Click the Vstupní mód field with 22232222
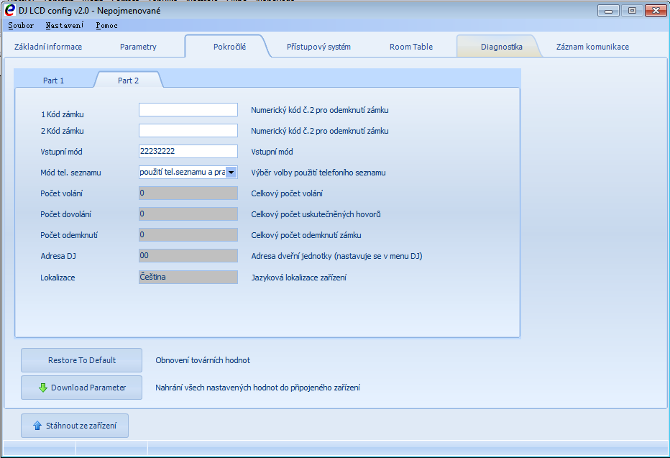The image size is (670, 458). click(188, 151)
